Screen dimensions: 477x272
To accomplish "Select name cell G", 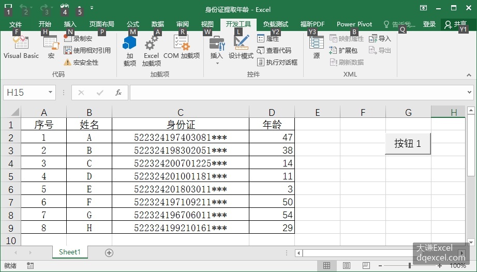I will [x=89, y=215].
